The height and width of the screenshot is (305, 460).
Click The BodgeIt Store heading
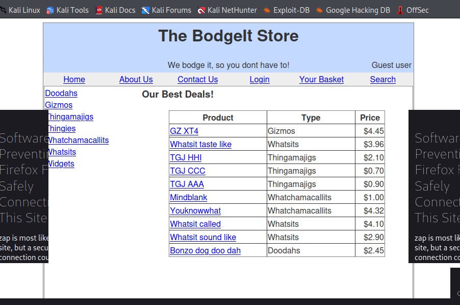[228, 36]
